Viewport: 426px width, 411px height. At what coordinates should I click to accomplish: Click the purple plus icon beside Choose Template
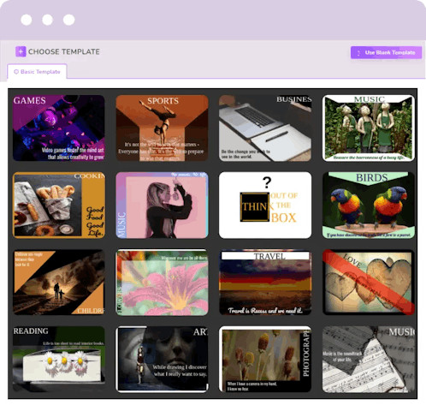[21, 51]
